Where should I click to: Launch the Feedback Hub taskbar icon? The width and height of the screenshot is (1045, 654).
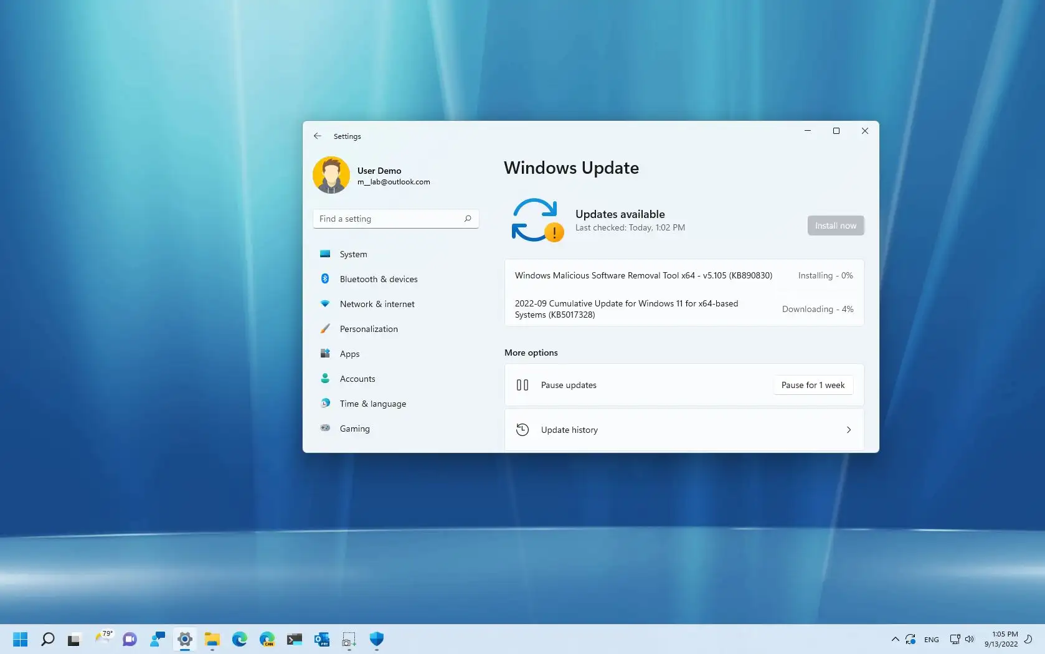click(158, 639)
